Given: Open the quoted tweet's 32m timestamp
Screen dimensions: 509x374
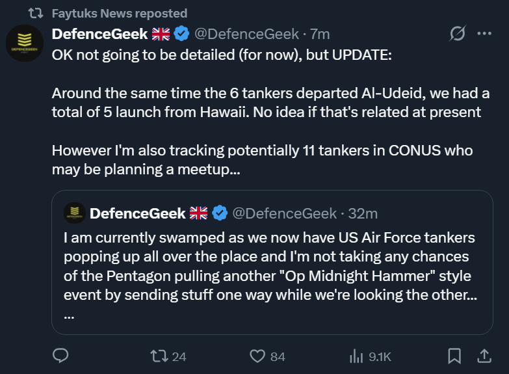Looking at the screenshot, I should pos(363,213).
